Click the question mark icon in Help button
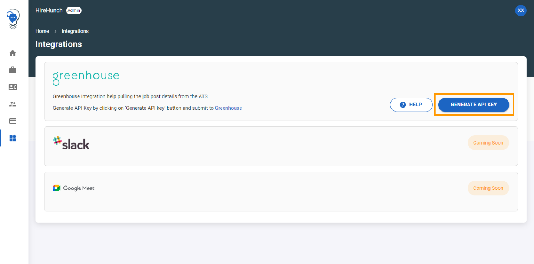The image size is (534, 264). (x=403, y=105)
